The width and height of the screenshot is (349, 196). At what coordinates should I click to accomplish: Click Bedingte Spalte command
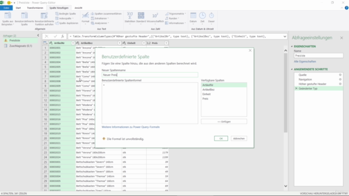(x=65, y=14)
